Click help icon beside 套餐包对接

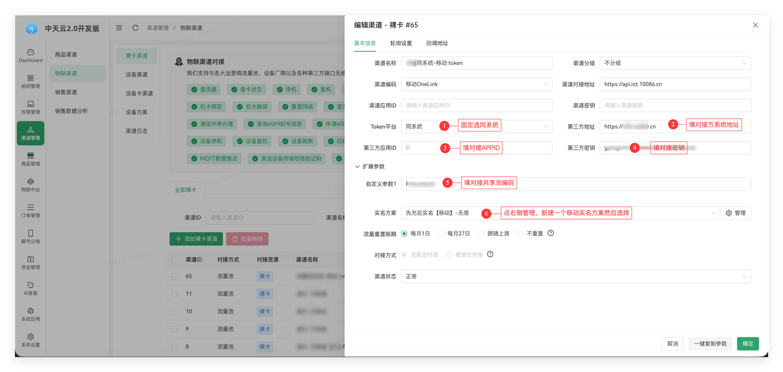click(x=490, y=255)
